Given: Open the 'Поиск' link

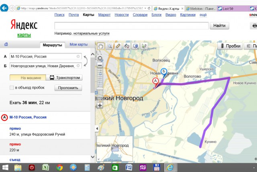Looking at the screenshot, I should (x=59, y=15).
